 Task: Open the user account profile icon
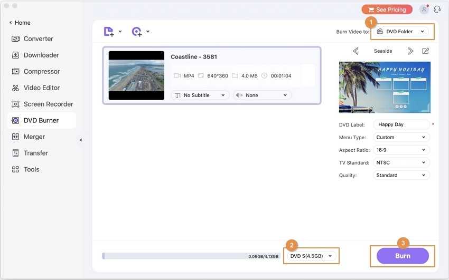424,9
